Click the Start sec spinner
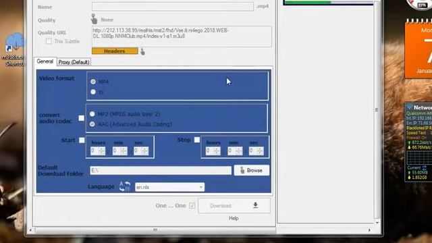 141,151
